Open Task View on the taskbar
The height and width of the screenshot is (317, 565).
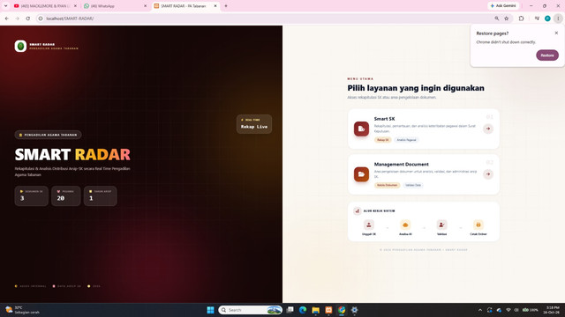pyautogui.click(x=290, y=310)
